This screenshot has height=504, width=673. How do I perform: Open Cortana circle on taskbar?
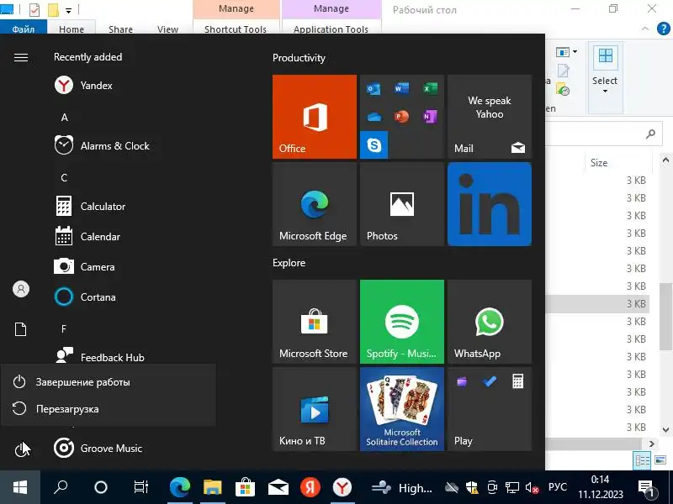[x=100, y=487]
